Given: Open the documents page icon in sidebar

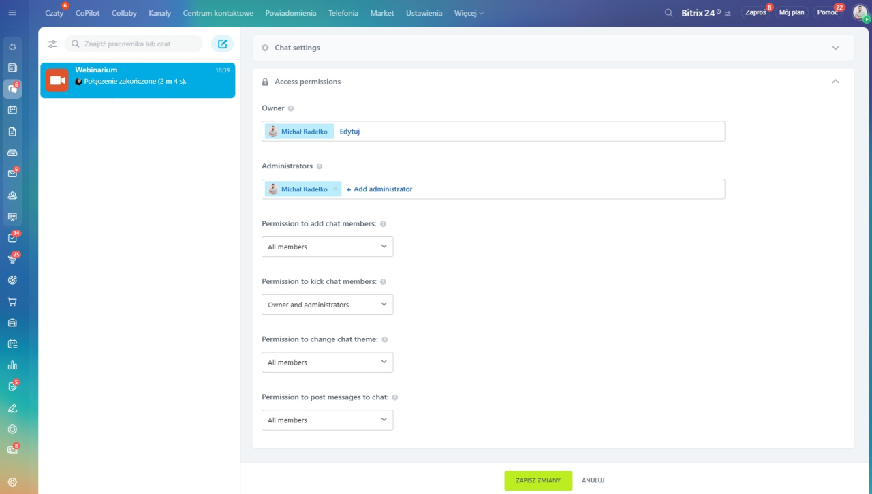Looking at the screenshot, I should (x=12, y=132).
